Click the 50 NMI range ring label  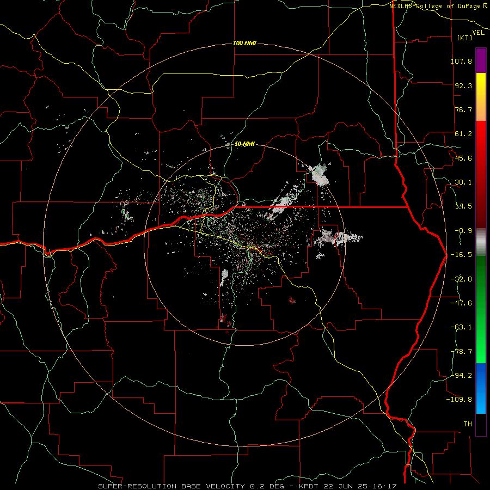tap(244, 144)
